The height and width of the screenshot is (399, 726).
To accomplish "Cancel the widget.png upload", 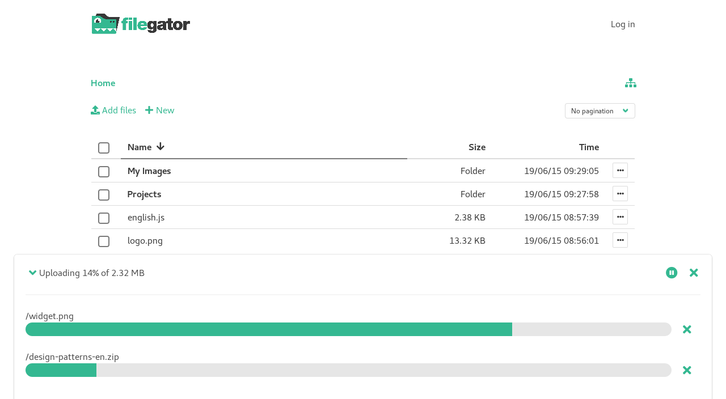I will point(686,329).
